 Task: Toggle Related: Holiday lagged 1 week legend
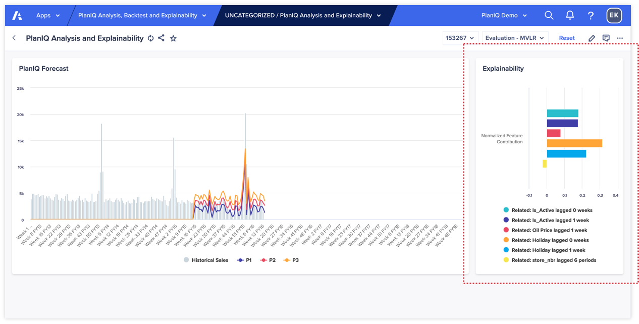pos(544,250)
